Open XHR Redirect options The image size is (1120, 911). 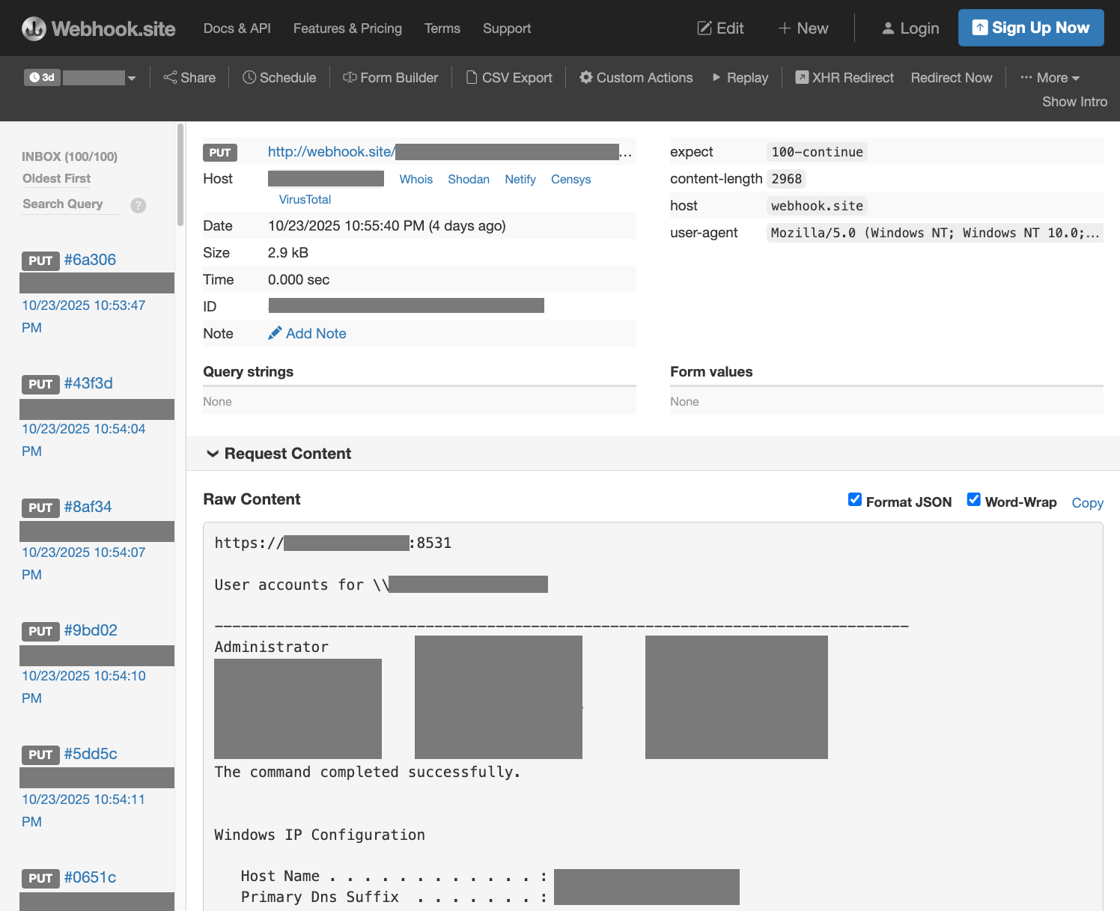coord(844,77)
